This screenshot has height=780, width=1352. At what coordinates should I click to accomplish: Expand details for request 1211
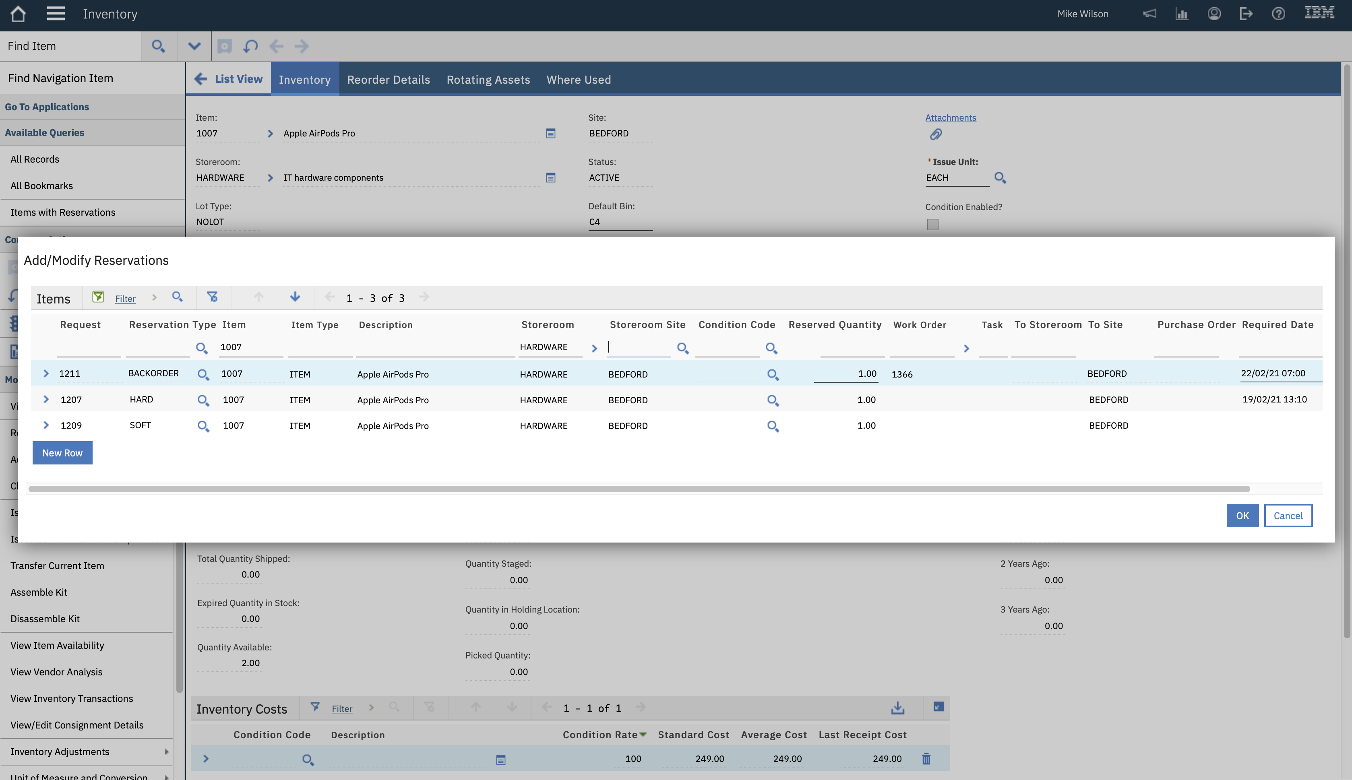46,373
